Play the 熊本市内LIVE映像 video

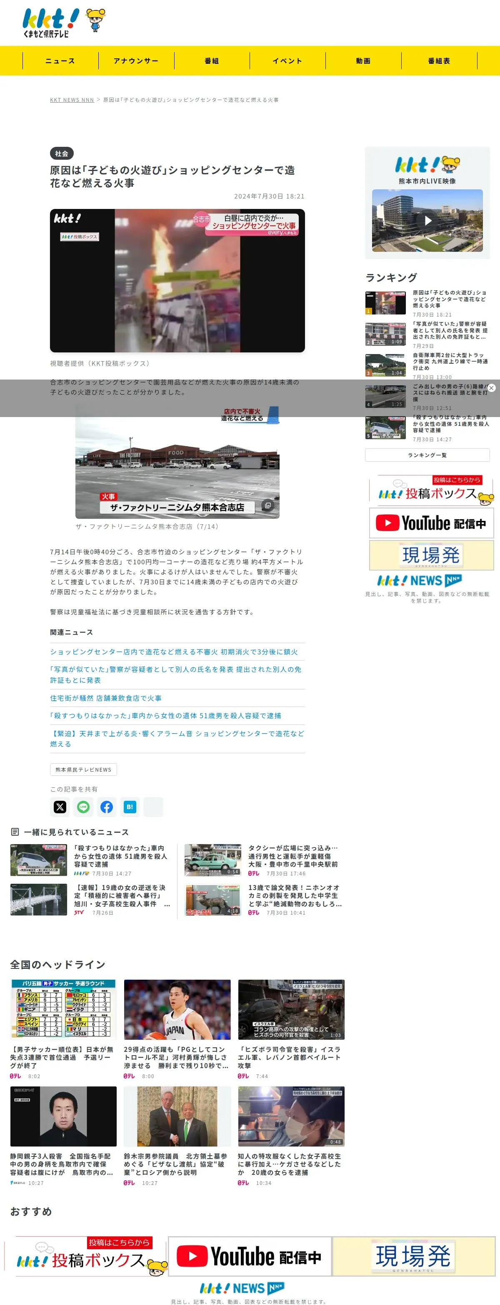point(427,220)
